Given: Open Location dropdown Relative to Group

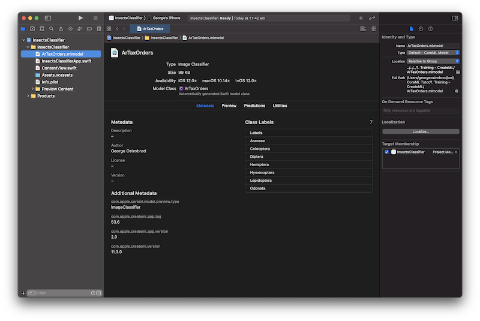Looking at the screenshot, I should tap(433, 61).
